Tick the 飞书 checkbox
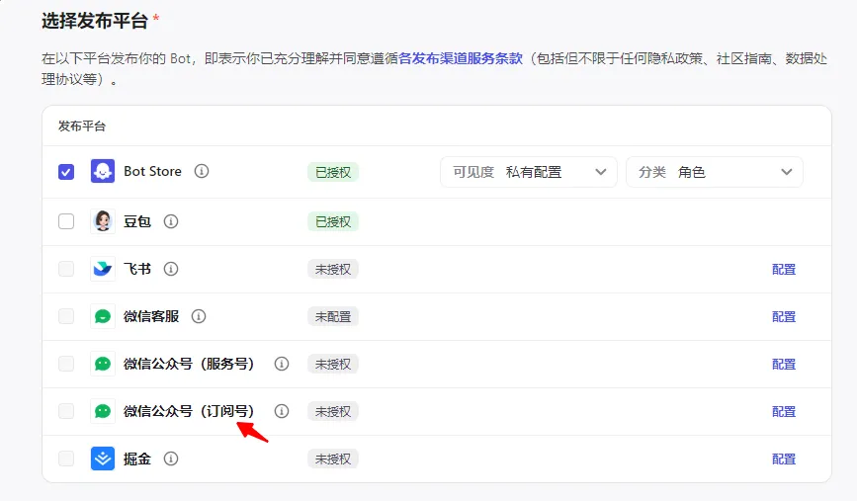This screenshot has height=501, width=857. (x=66, y=269)
